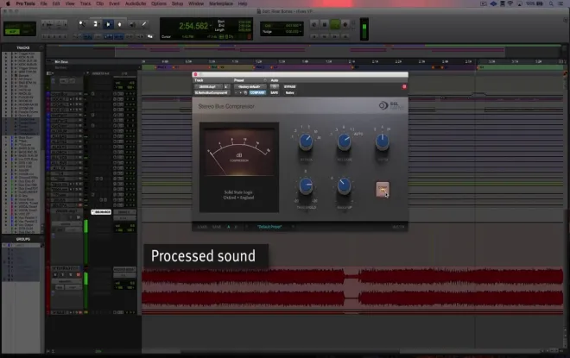Click LOAD in SSL preset bar
This screenshot has width=570, height=358.
point(202,227)
